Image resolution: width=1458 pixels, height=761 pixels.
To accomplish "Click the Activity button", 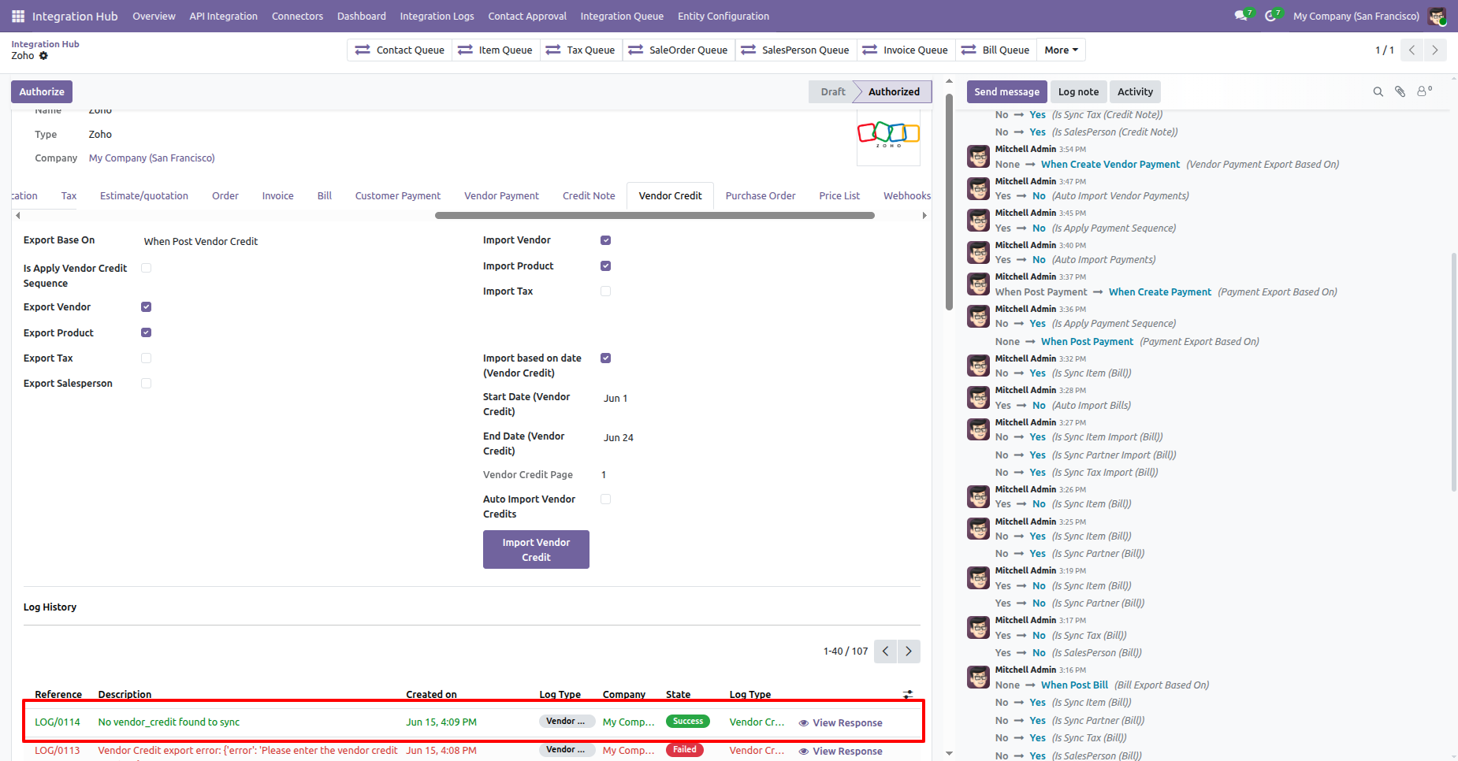I will 1135,92.
